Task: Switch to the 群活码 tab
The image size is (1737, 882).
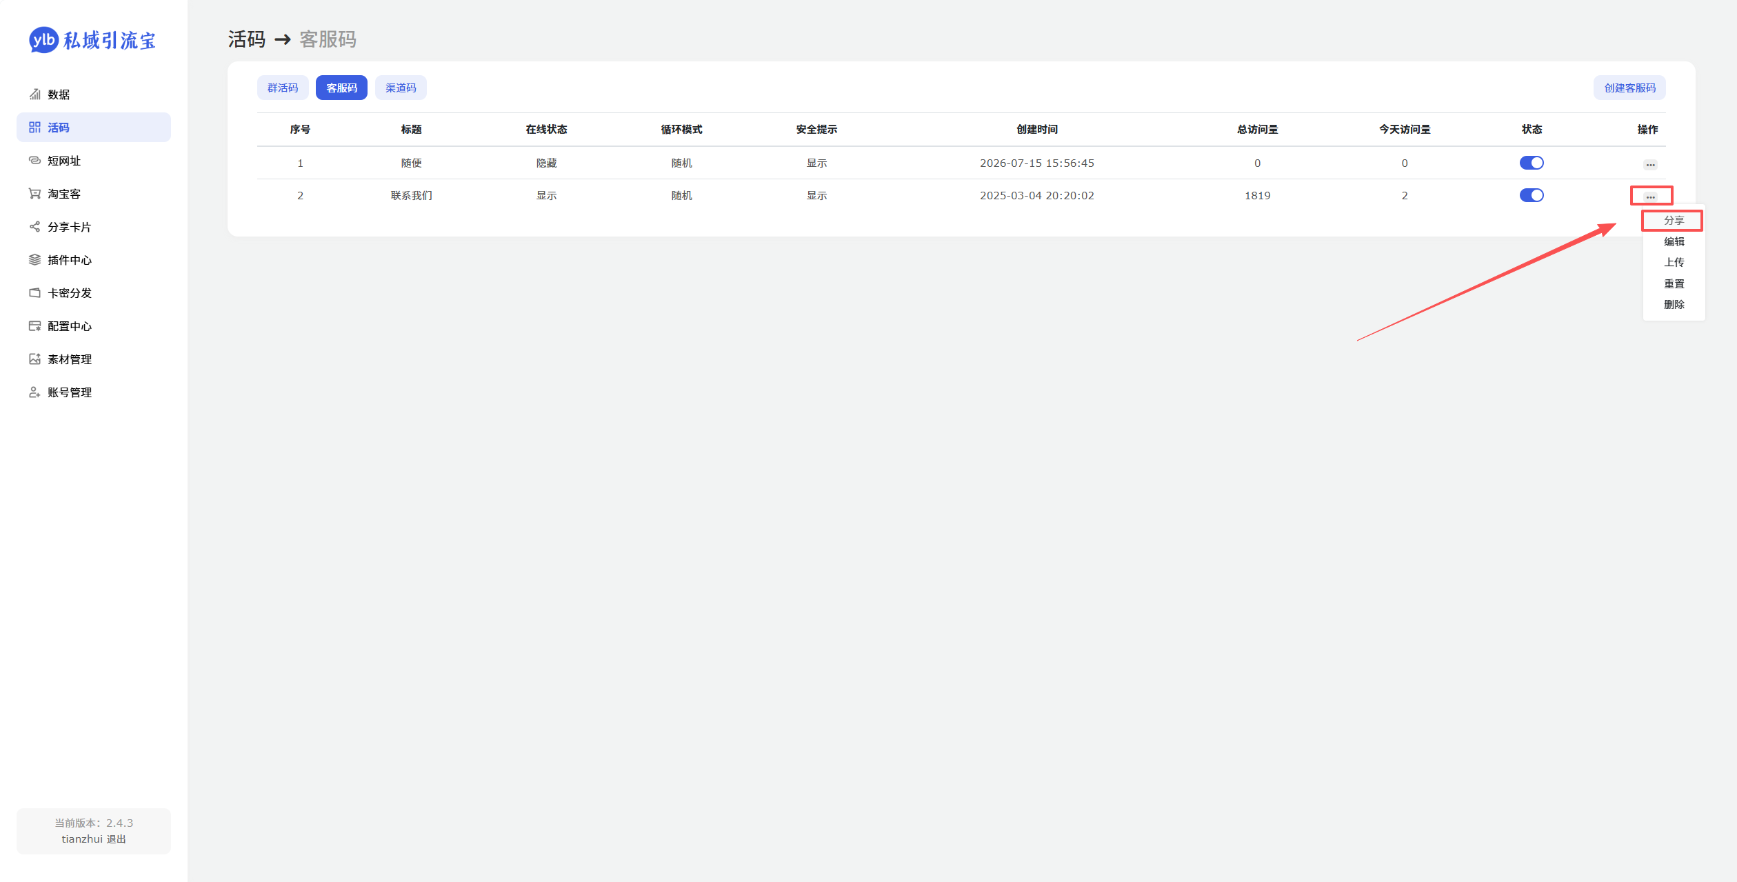Action: (x=283, y=88)
